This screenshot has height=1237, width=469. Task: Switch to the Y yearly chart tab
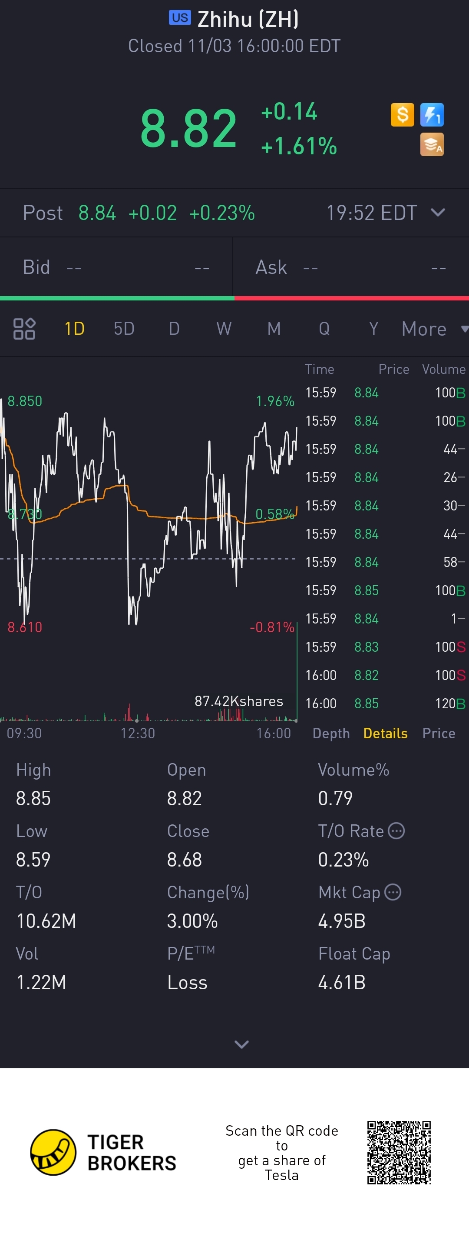[373, 329]
